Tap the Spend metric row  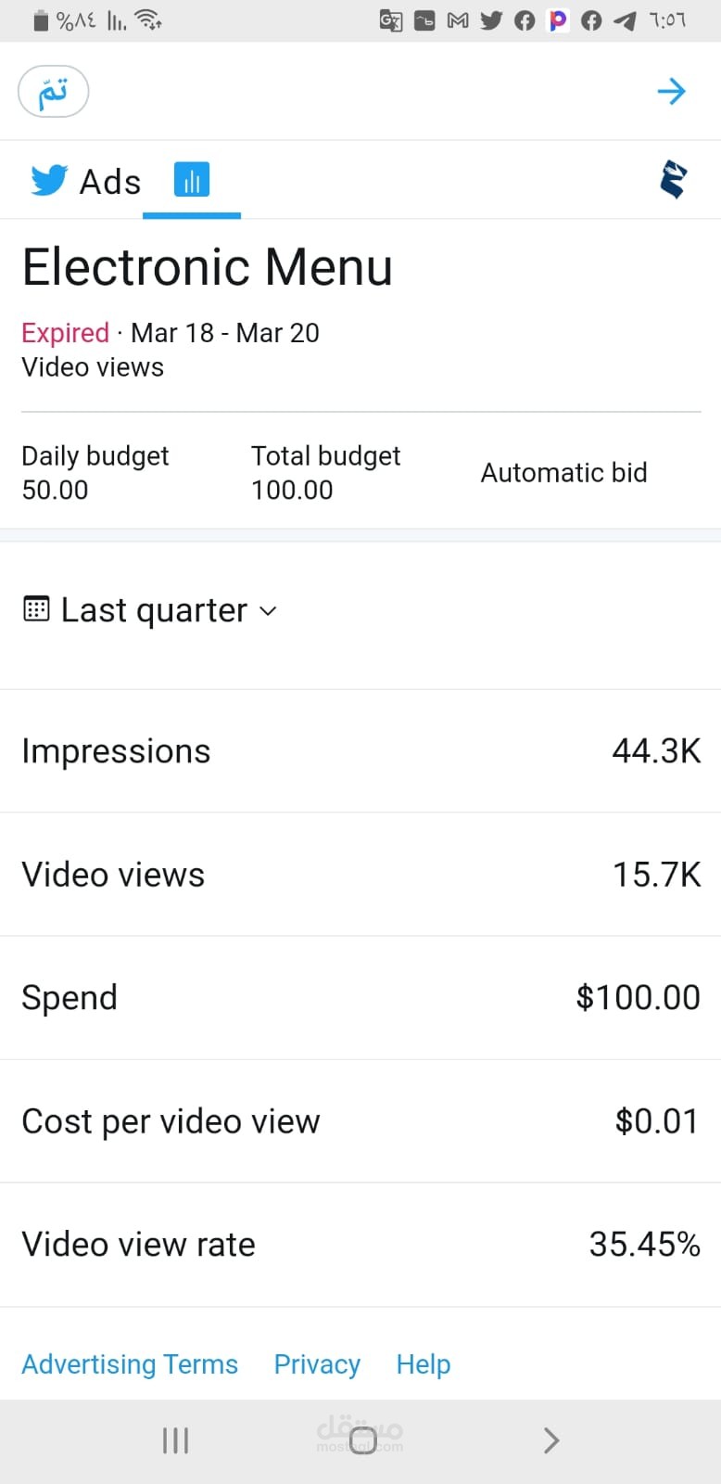(360, 998)
